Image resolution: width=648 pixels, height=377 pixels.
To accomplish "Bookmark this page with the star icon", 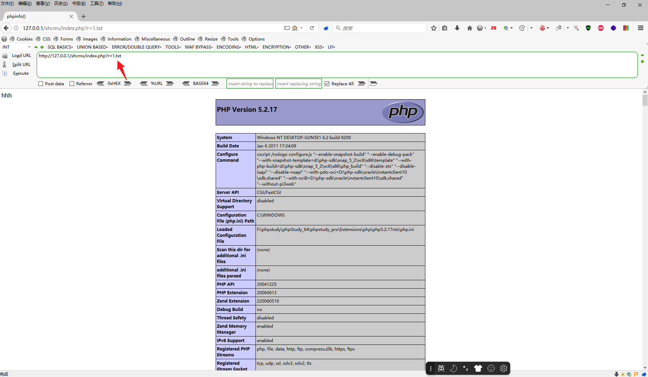I will [434, 28].
